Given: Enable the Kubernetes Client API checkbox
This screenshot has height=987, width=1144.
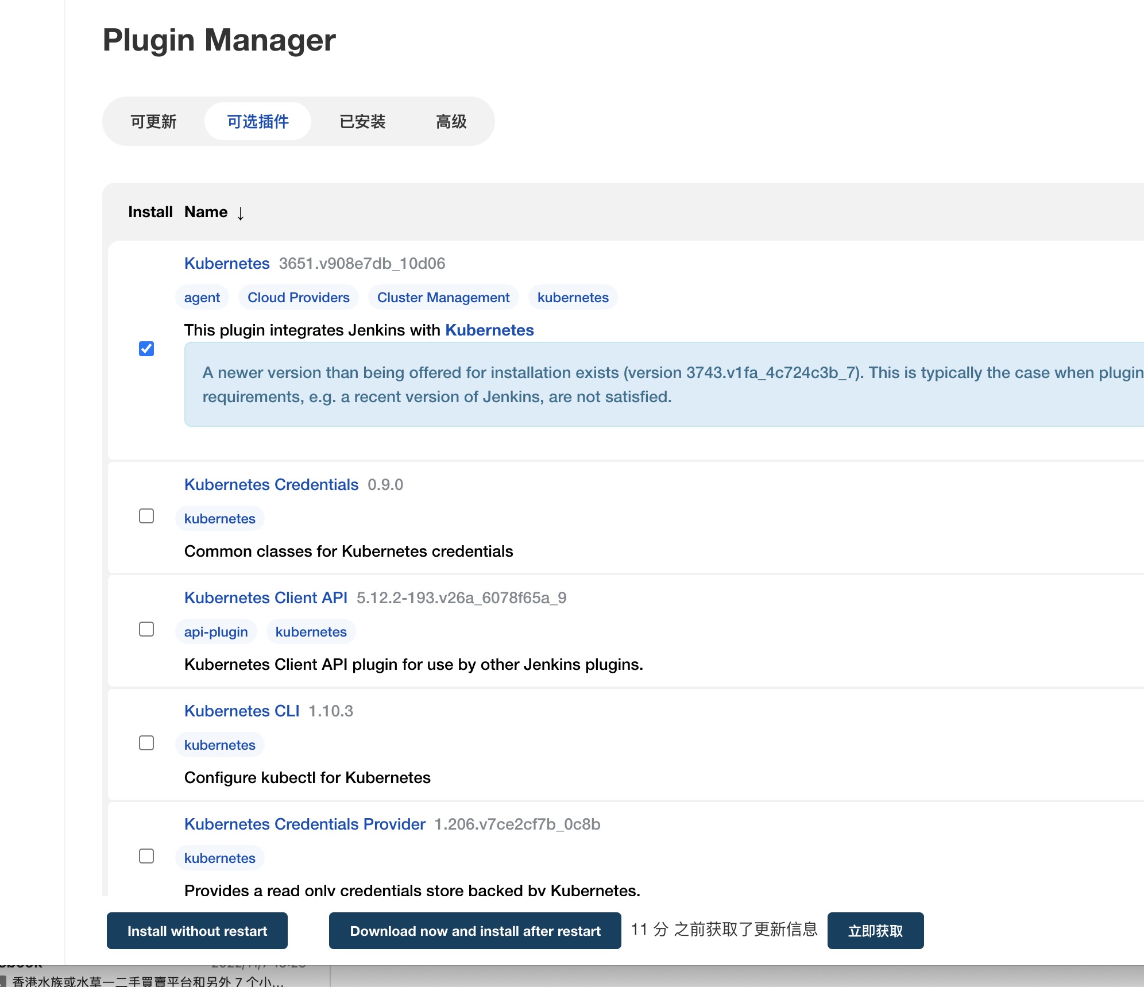Looking at the screenshot, I should click(x=146, y=629).
